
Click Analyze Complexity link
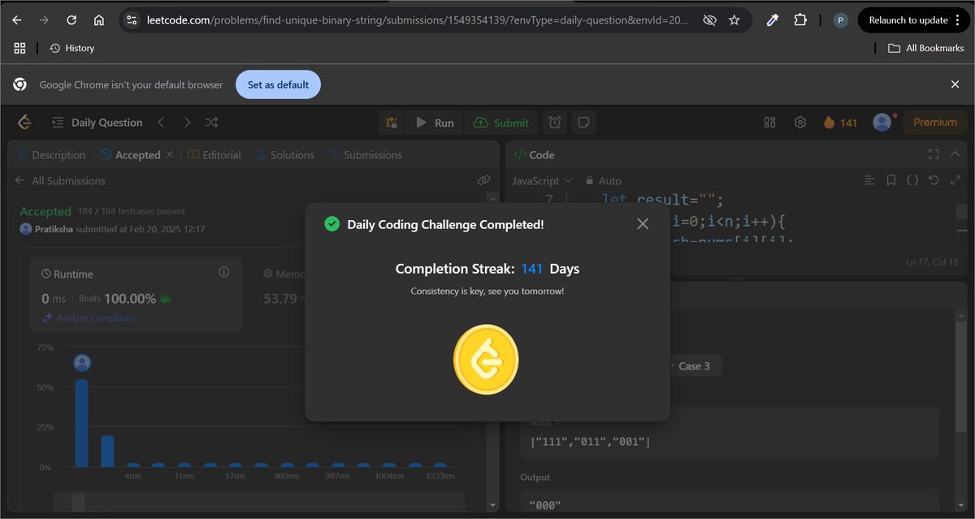[x=89, y=318]
